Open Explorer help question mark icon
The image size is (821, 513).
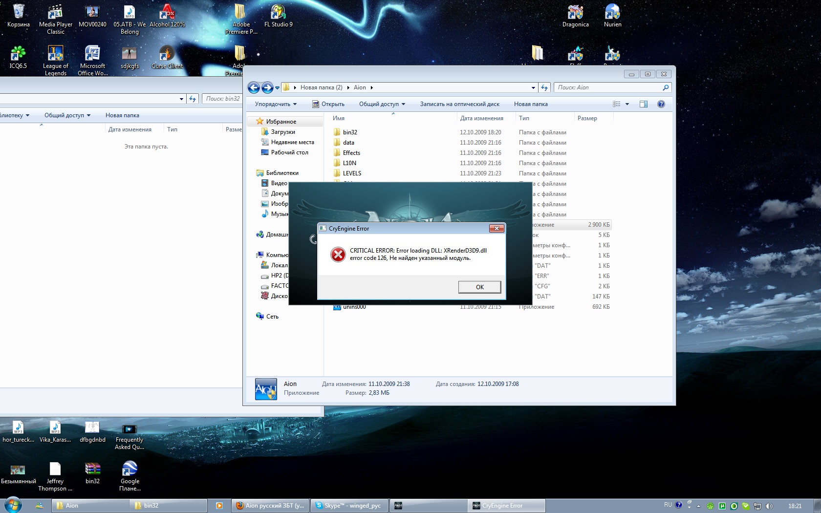click(x=661, y=104)
